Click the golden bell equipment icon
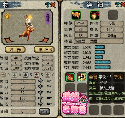This screenshot has height=118, width=125. [95, 15]
